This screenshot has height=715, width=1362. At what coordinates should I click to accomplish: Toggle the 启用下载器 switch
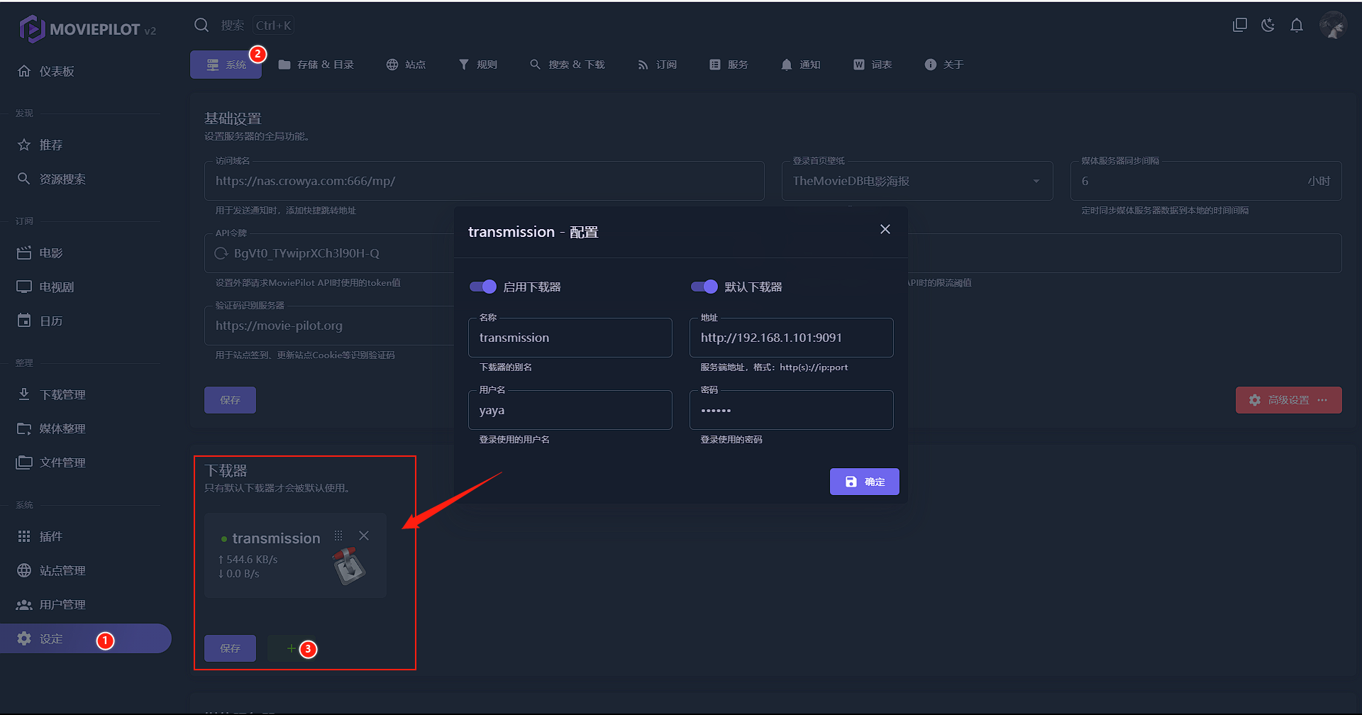click(483, 287)
